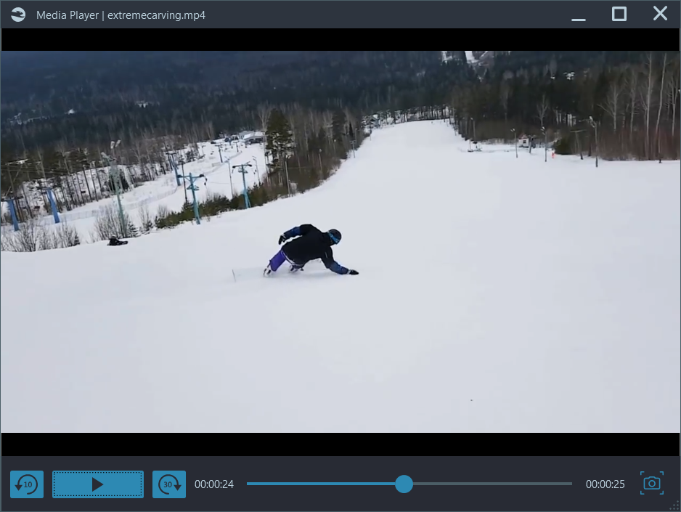Play the extremecarving.mp4 video
681x512 pixels.
click(x=98, y=484)
